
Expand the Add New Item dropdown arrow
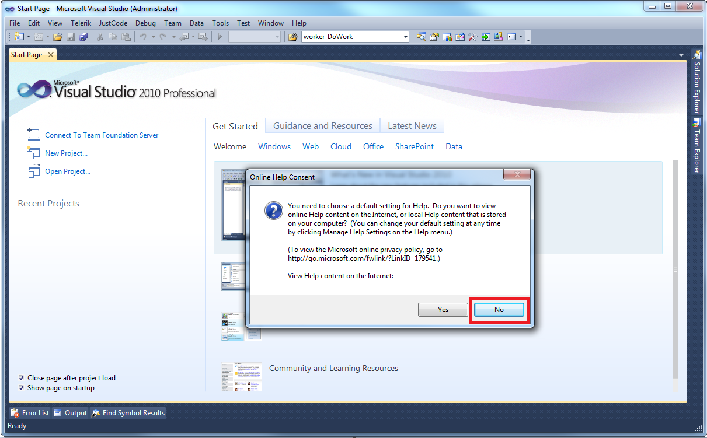[x=48, y=37]
